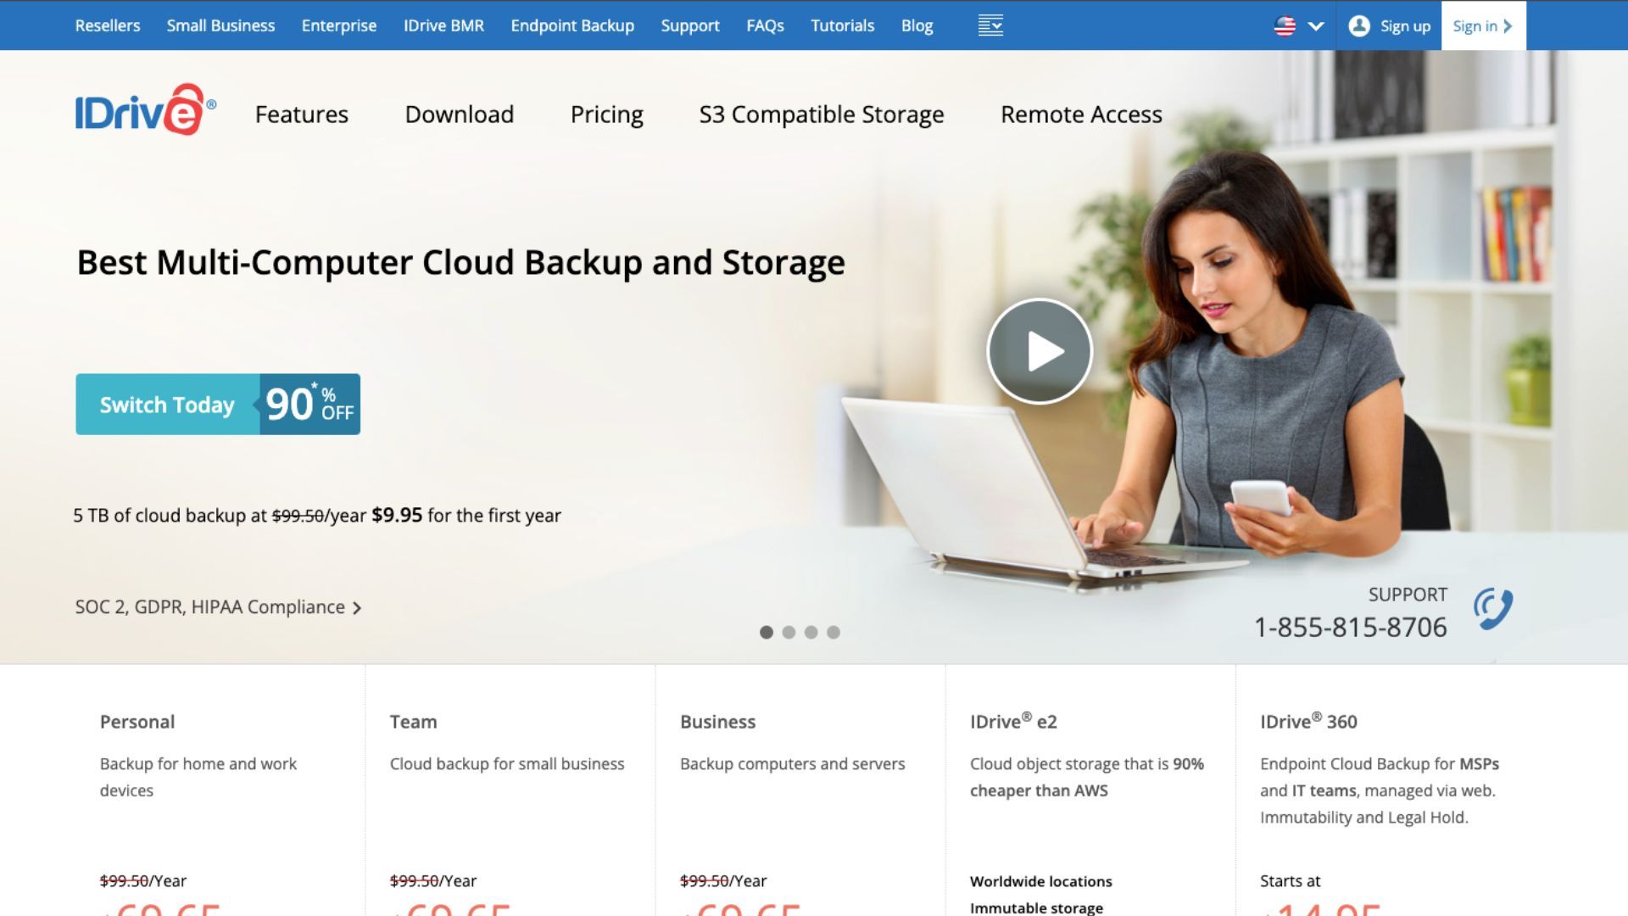Go to Small Business
The width and height of the screenshot is (1628, 916).
(220, 25)
